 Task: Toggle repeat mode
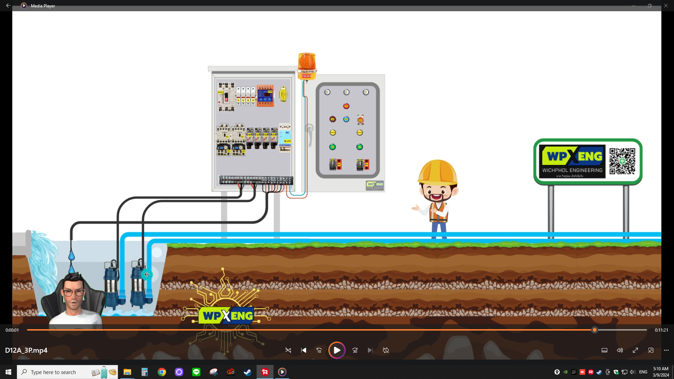click(x=386, y=350)
